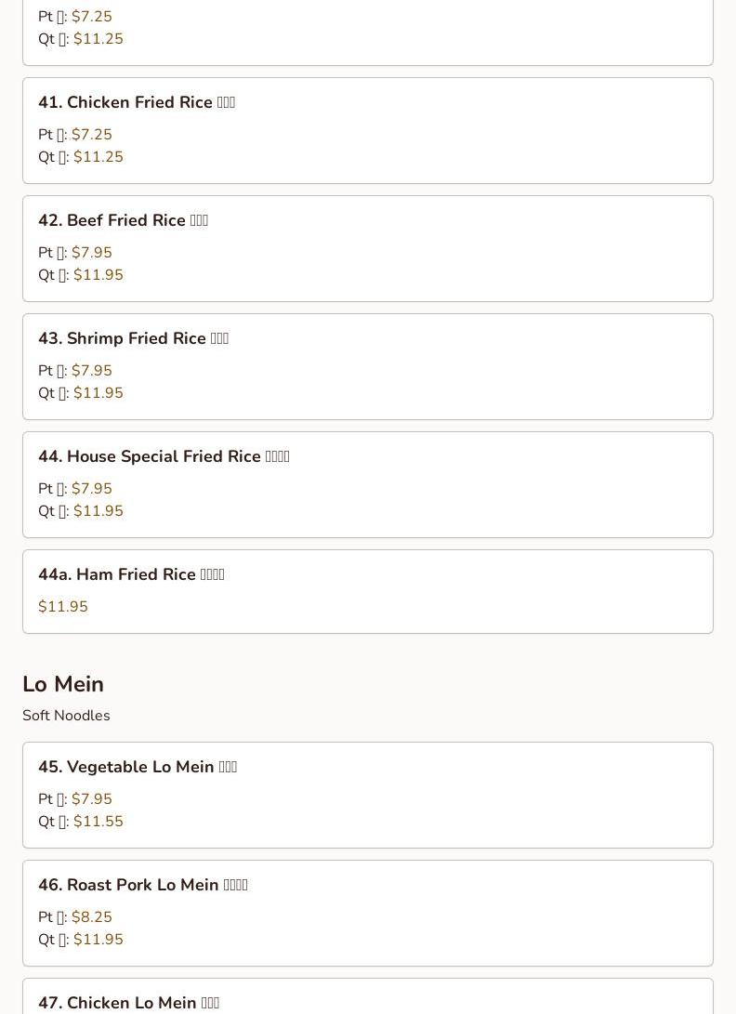Pick the Roast Pork Lo Mein pint price $8.25
This screenshot has width=736, height=1014.
click(91, 917)
